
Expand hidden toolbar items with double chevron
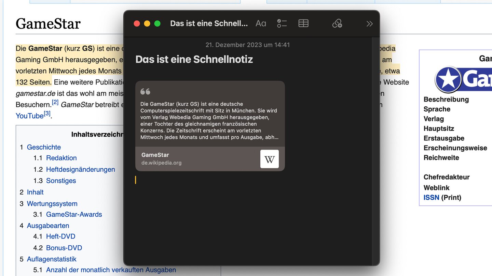369,24
